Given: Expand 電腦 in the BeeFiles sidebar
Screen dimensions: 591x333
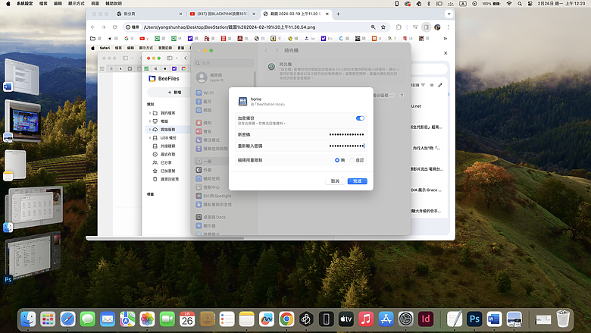Looking at the screenshot, I should pyautogui.click(x=149, y=121).
